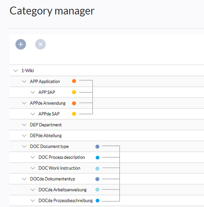Image resolution: width=204 pixels, height=207 pixels.
Task: Expand the DEP Department chevron
Action: coord(24,125)
